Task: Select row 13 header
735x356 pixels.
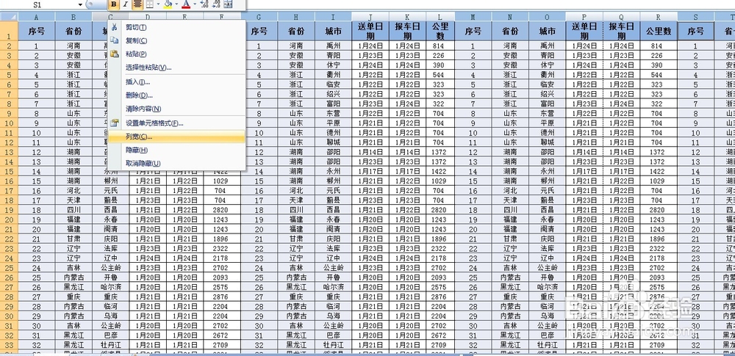Action: pos(9,152)
